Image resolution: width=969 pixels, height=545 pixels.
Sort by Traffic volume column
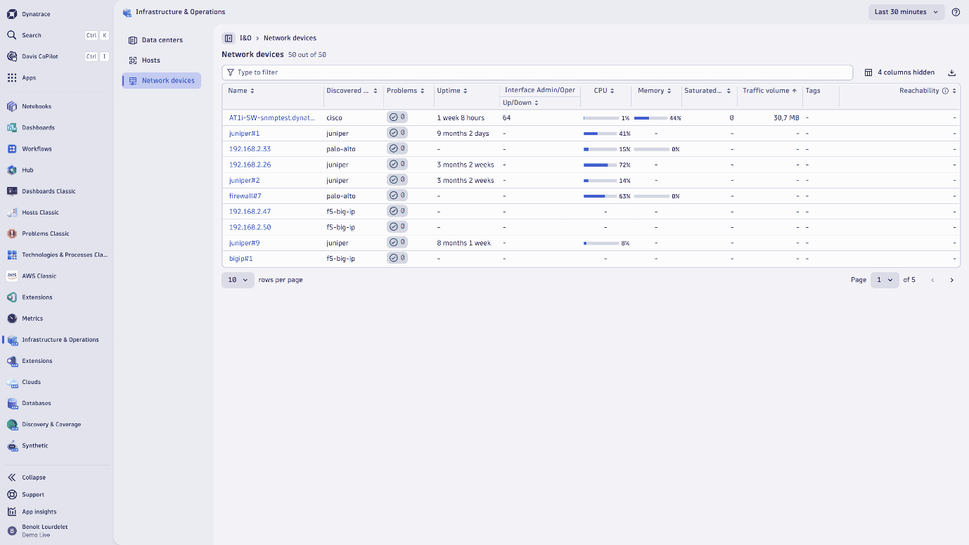click(769, 91)
